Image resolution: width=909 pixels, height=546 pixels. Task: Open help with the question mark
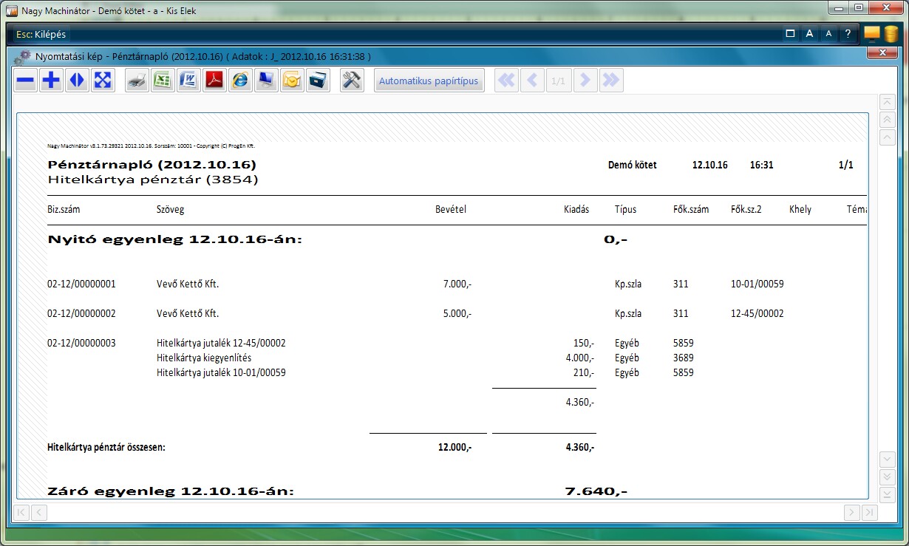(848, 34)
